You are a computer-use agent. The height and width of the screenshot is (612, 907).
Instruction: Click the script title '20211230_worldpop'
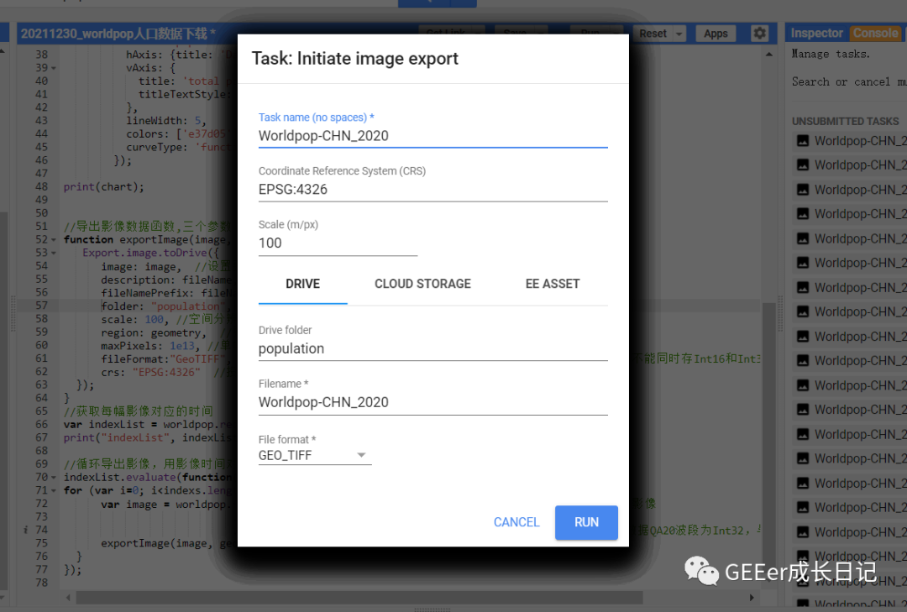(76, 34)
